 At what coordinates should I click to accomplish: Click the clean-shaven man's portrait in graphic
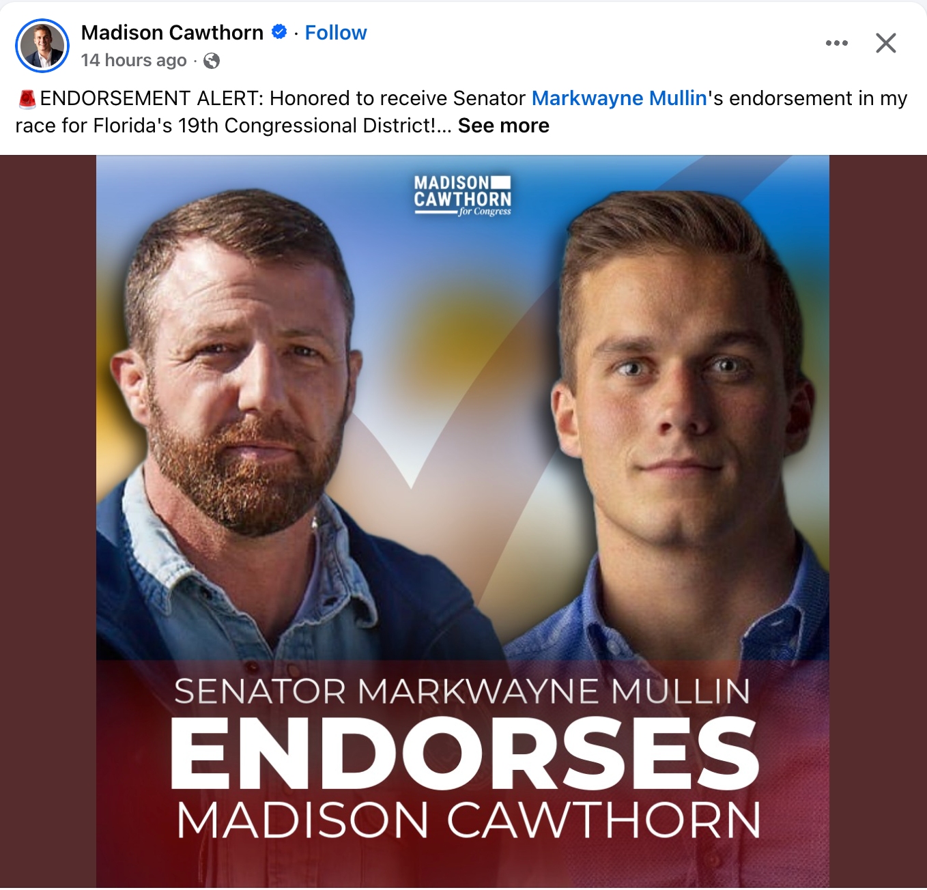(x=683, y=410)
